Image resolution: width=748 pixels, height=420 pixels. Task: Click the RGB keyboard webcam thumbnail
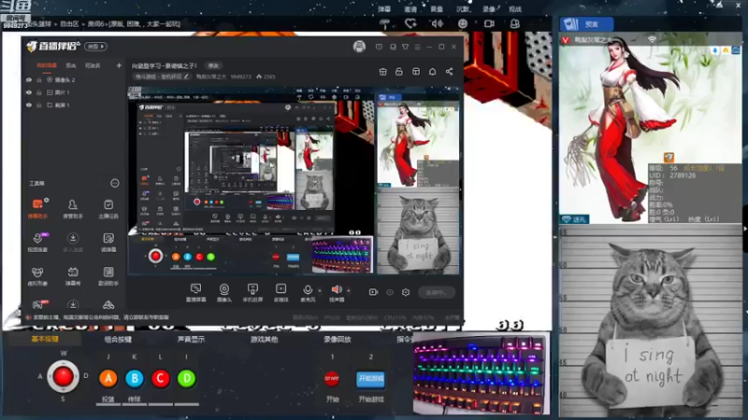[x=481, y=374]
